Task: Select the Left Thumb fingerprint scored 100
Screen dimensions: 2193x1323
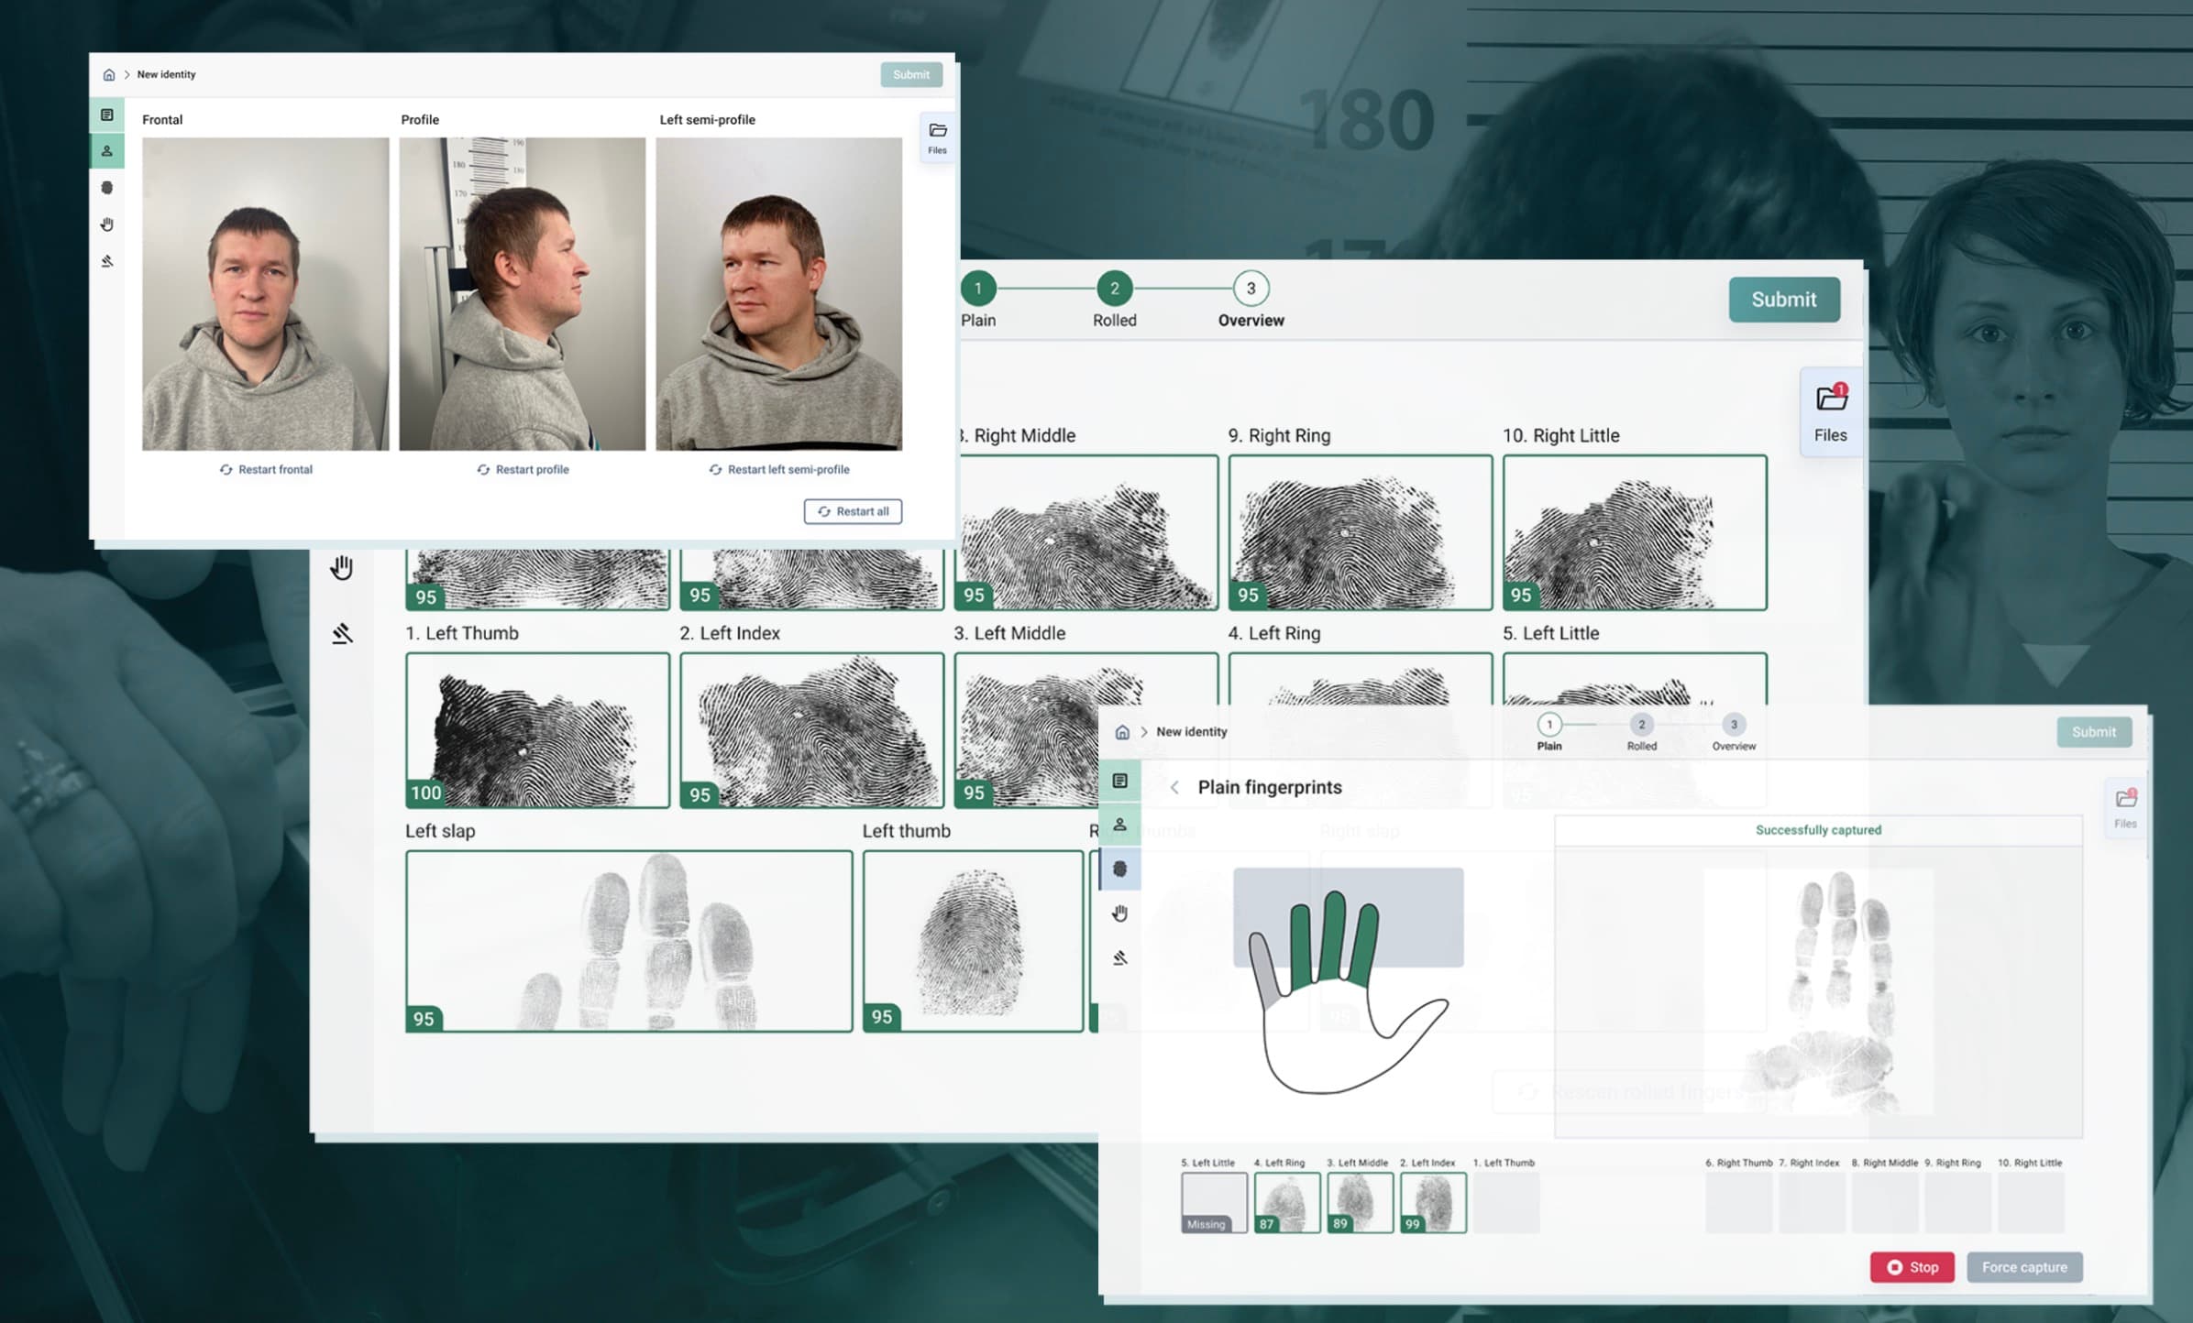Action: [x=536, y=728]
